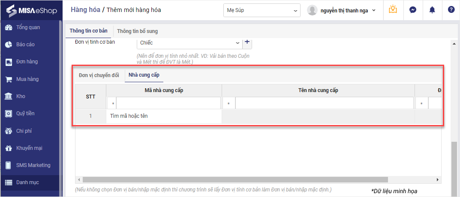Image resolution: width=460 pixels, height=197 pixels.
Task: Click the Đơn hàng truck icon
Action: (x=9, y=62)
